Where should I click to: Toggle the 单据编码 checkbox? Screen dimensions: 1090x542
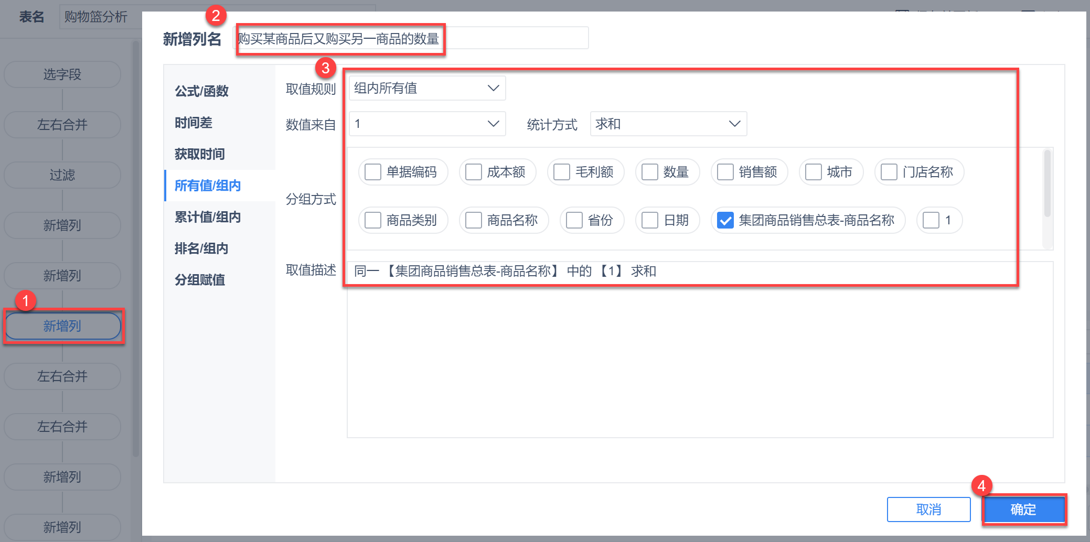[x=372, y=172]
